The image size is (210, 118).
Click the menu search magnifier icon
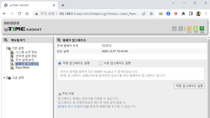click(x=6, y=40)
